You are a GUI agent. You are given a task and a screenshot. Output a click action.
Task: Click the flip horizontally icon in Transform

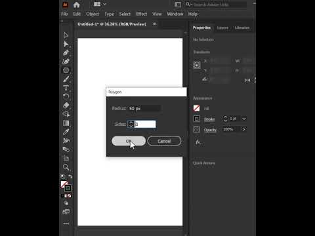coord(247,81)
